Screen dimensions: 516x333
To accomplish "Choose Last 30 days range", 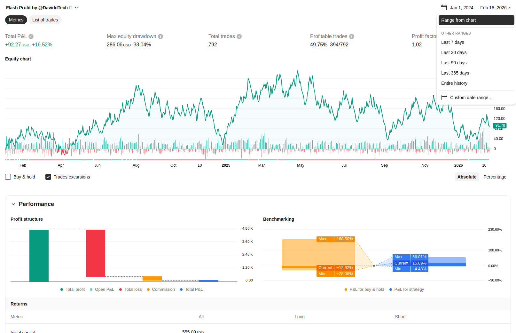I will click(454, 52).
